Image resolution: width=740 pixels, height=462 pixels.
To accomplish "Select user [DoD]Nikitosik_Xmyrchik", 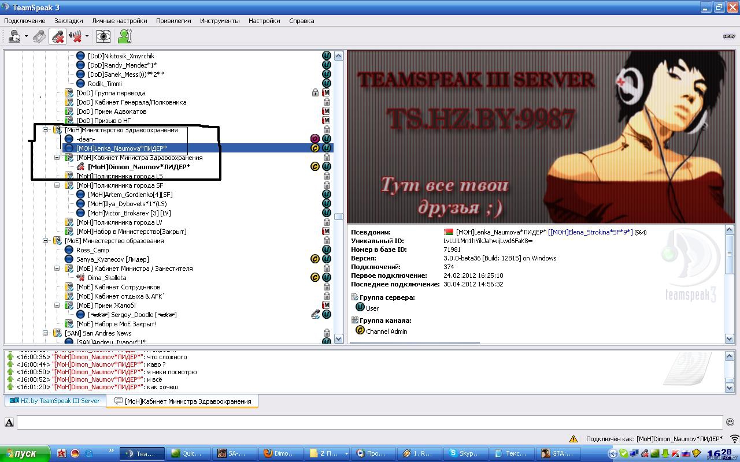I will pyautogui.click(x=120, y=56).
